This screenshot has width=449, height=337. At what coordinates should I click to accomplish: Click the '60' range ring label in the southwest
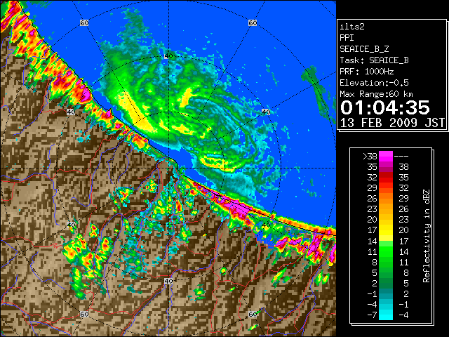[84, 314]
